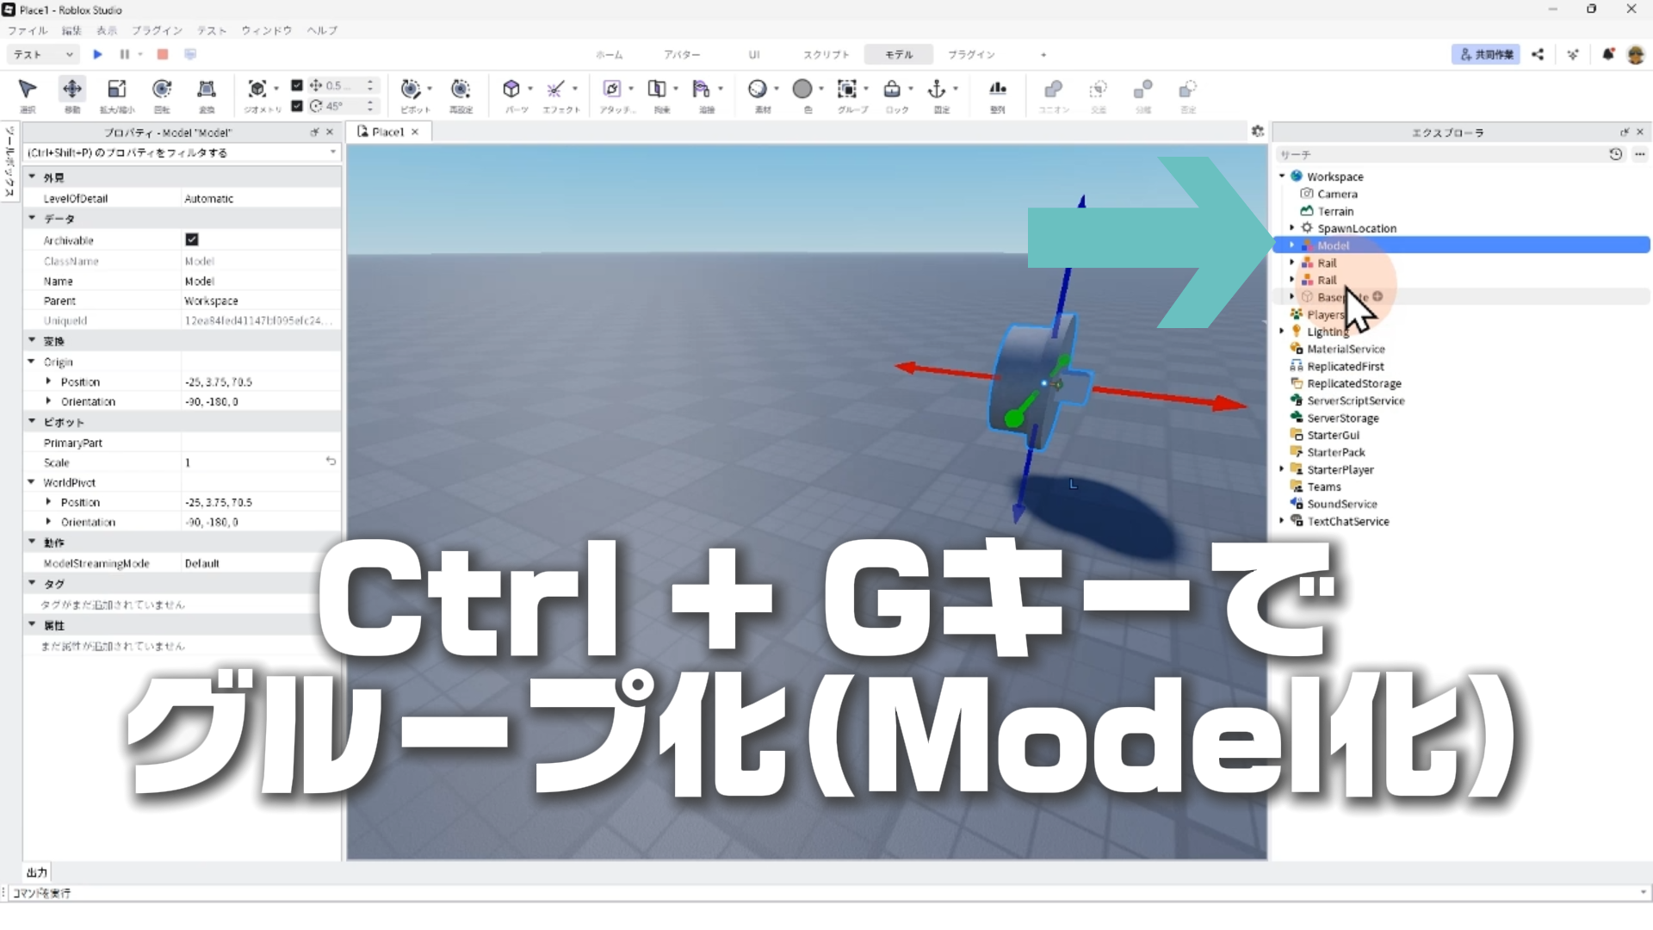Choose the Scale (拡大/縮小) tool
1653x930 pixels.
pyautogui.click(x=117, y=89)
